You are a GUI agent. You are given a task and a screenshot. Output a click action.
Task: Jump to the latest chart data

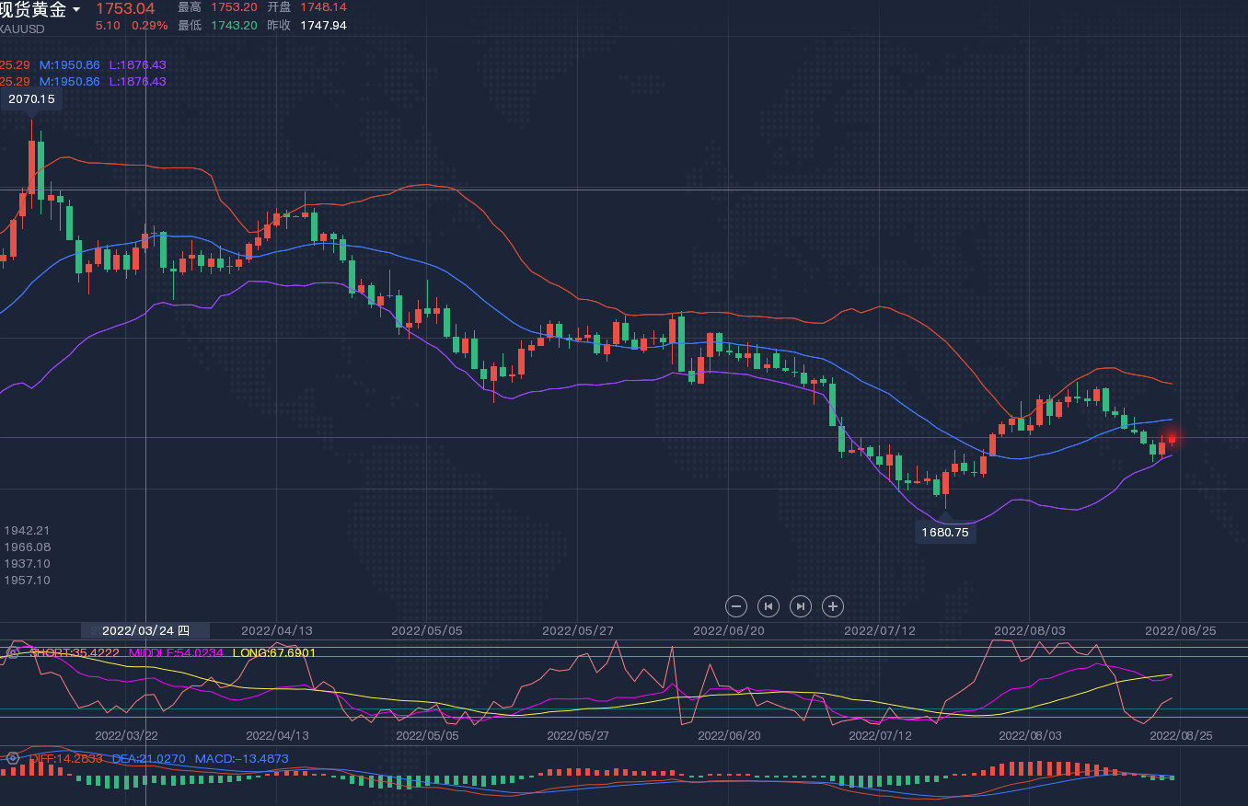(801, 605)
